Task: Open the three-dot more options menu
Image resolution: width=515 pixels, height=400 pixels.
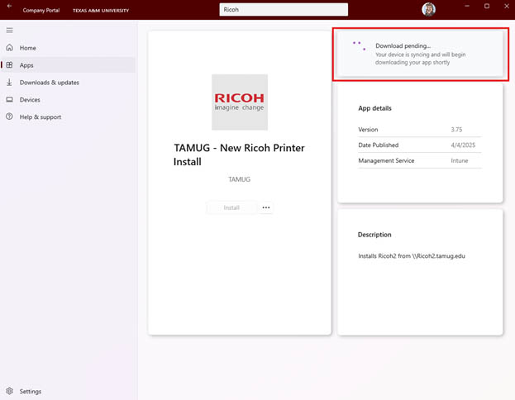Action: point(266,207)
